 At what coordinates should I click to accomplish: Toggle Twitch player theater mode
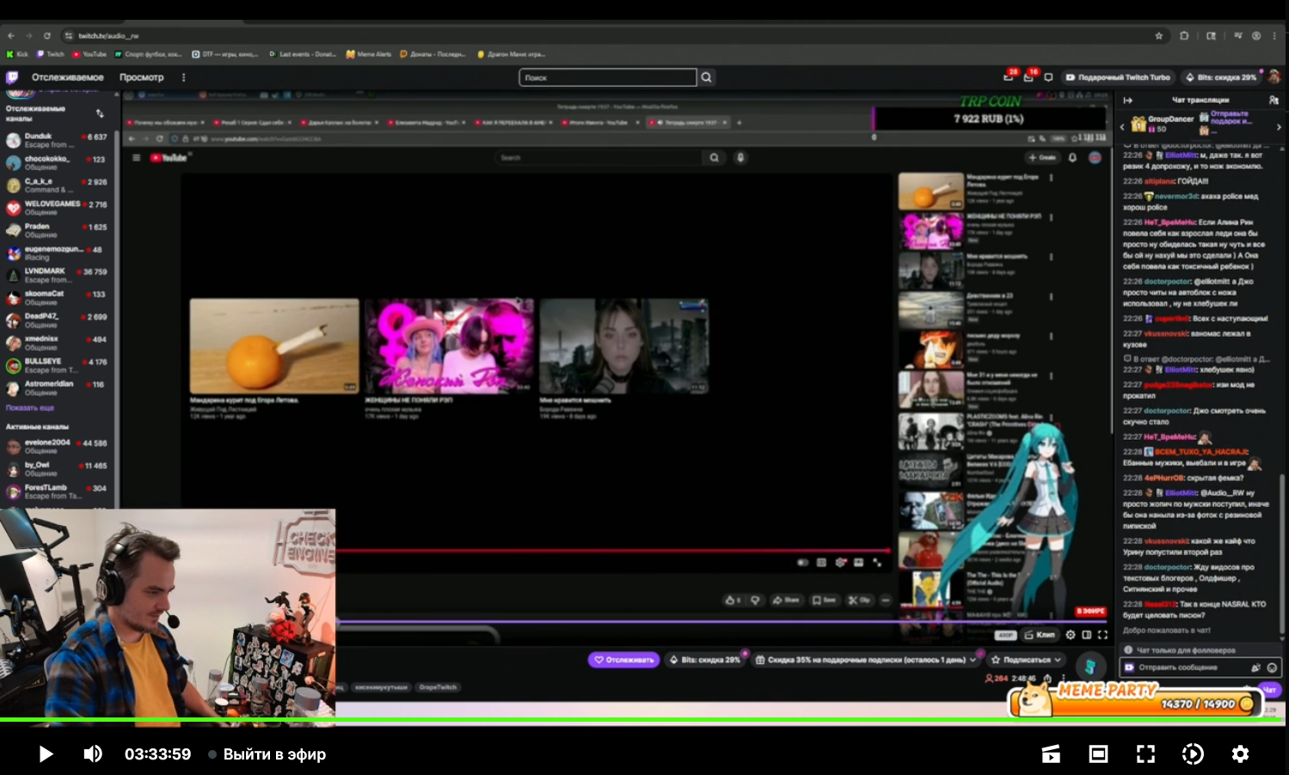[1087, 635]
